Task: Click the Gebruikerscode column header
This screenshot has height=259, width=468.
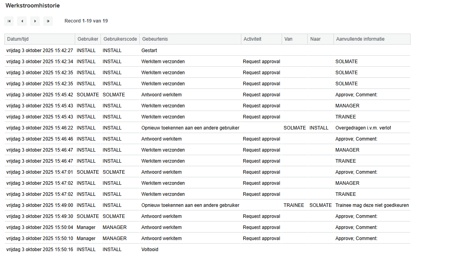Action: 120,39
